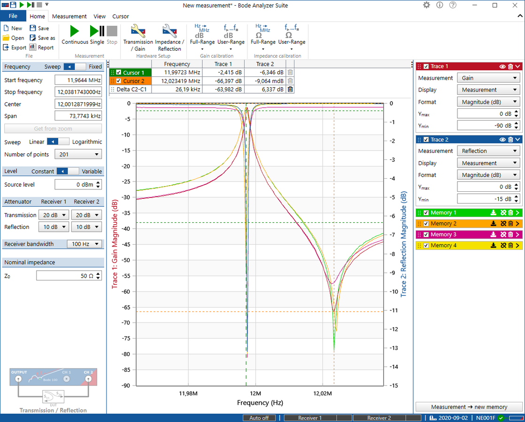Start a Continuous measurement

(74, 32)
